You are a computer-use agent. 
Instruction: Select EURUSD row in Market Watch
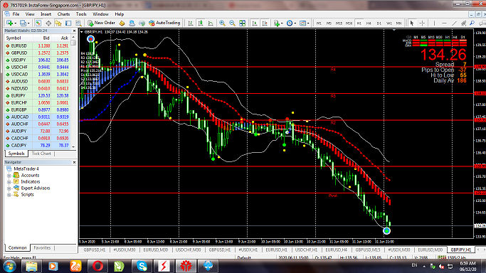pyautogui.click(x=38, y=45)
